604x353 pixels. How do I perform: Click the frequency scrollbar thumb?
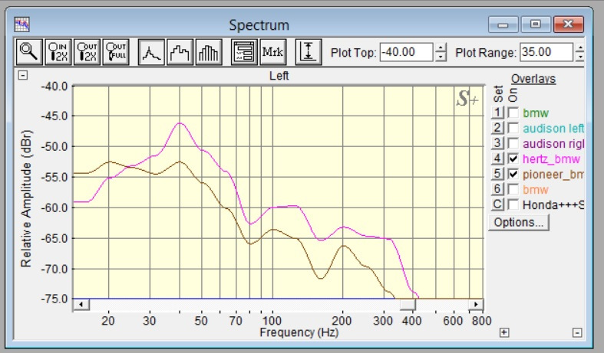408,305
